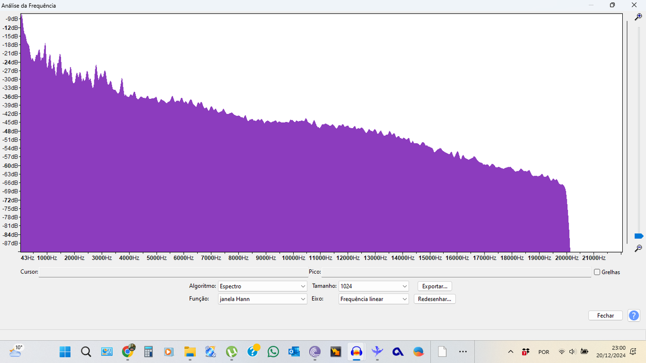Open the Calculator taskbar icon
This screenshot has height=363, width=646.
148,351
